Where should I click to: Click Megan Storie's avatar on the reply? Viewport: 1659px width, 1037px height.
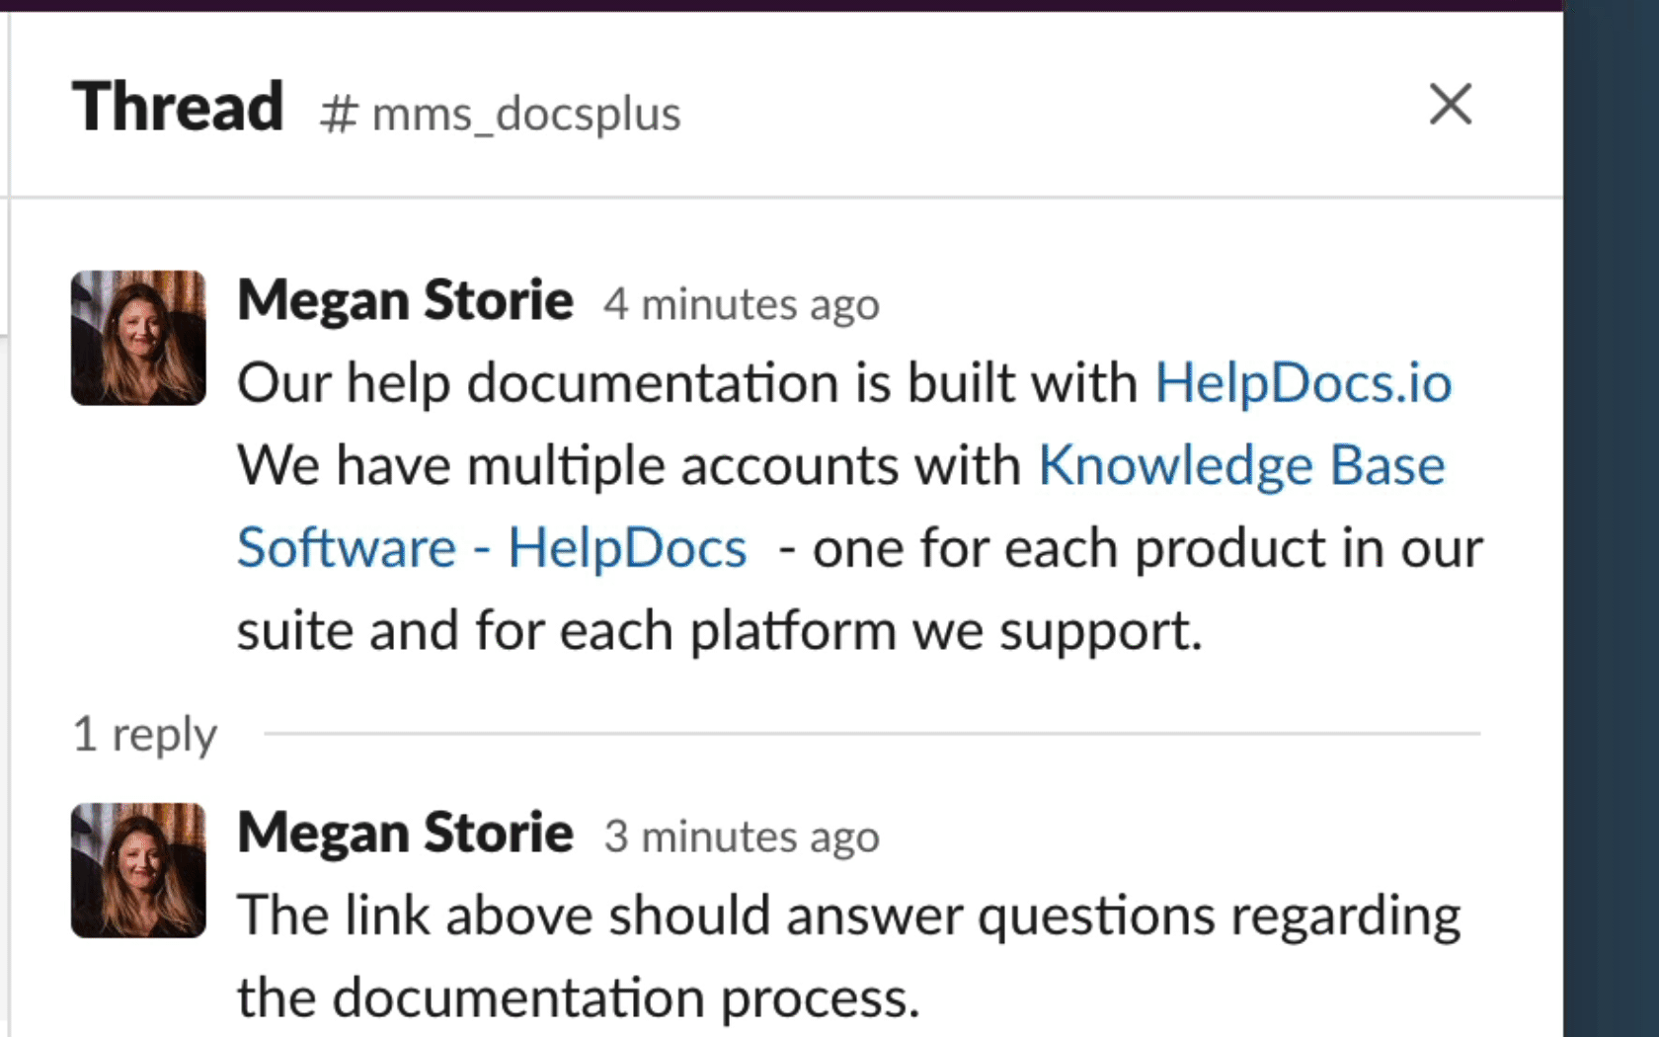[138, 870]
